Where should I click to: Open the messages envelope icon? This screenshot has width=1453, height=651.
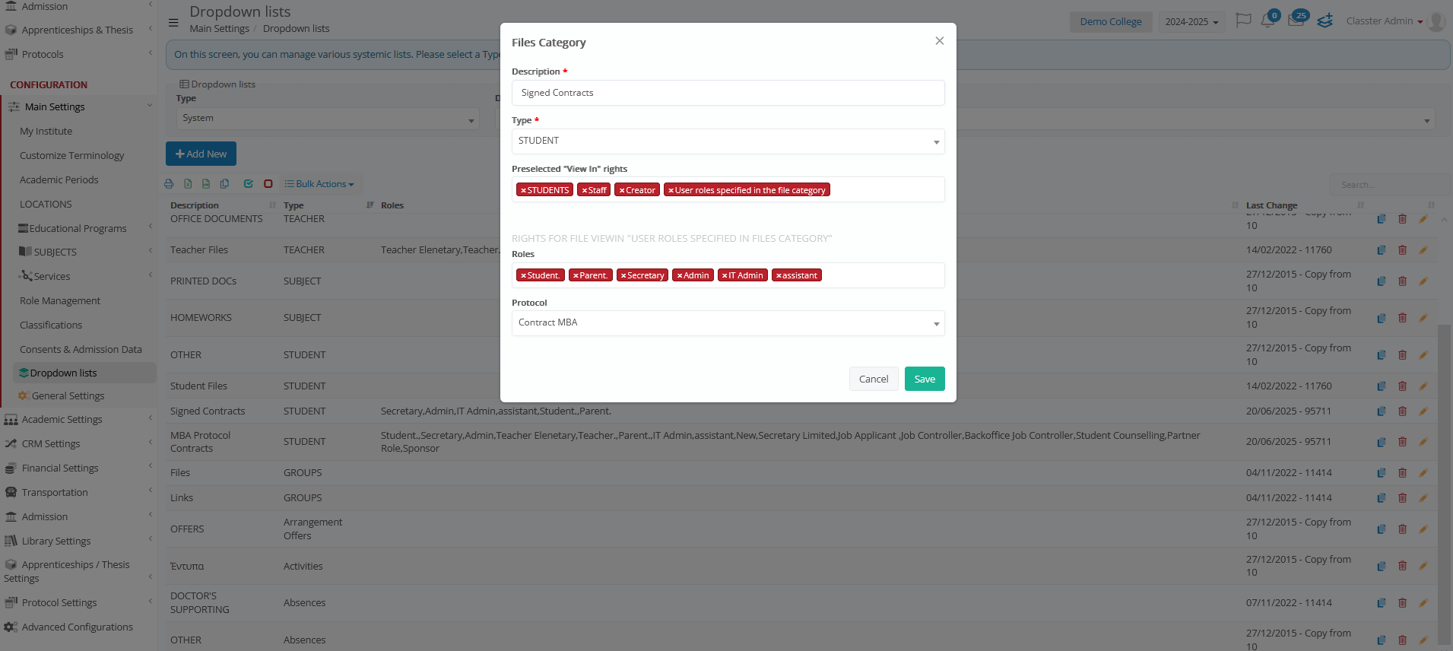(x=1296, y=21)
